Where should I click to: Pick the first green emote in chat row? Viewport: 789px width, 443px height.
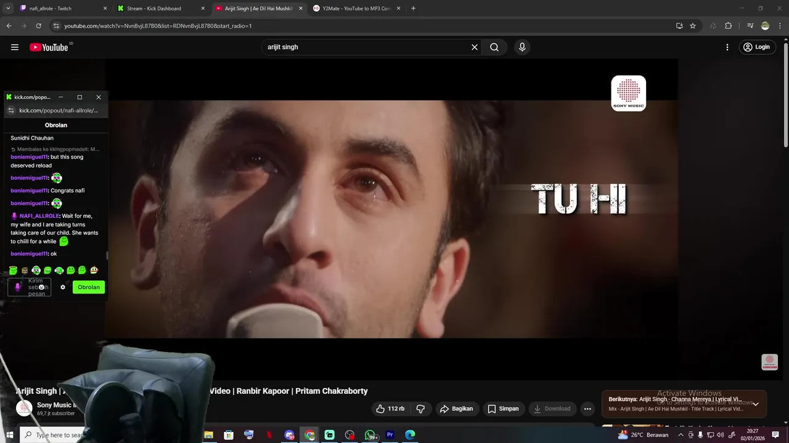(x=13, y=270)
